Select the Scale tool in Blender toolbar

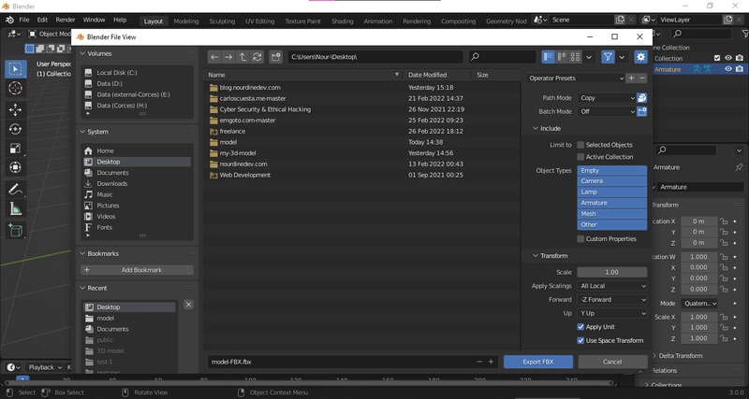pos(15,149)
